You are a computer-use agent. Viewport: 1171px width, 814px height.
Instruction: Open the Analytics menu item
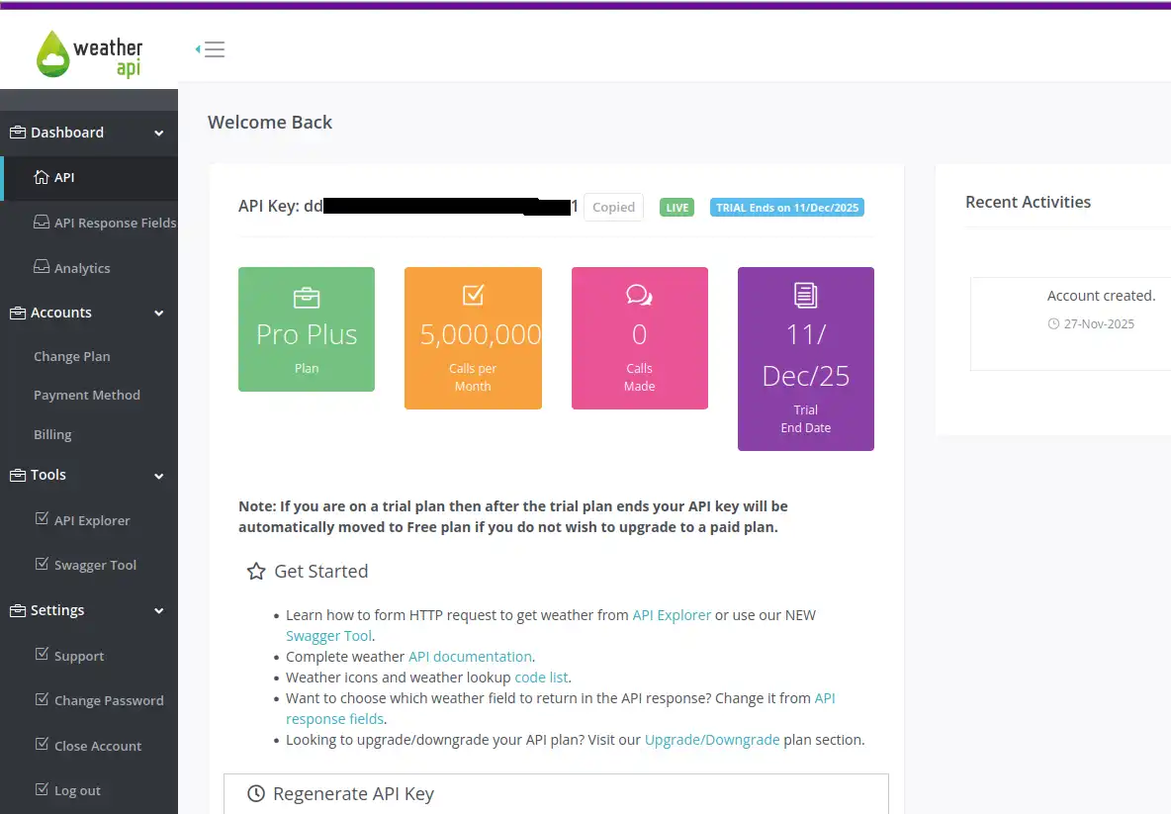(x=81, y=268)
